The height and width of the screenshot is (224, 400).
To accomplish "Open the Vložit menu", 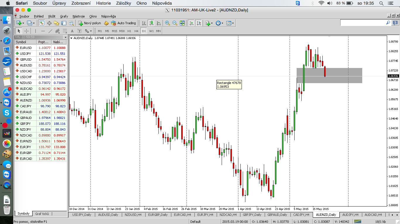I will tap(52, 16).
